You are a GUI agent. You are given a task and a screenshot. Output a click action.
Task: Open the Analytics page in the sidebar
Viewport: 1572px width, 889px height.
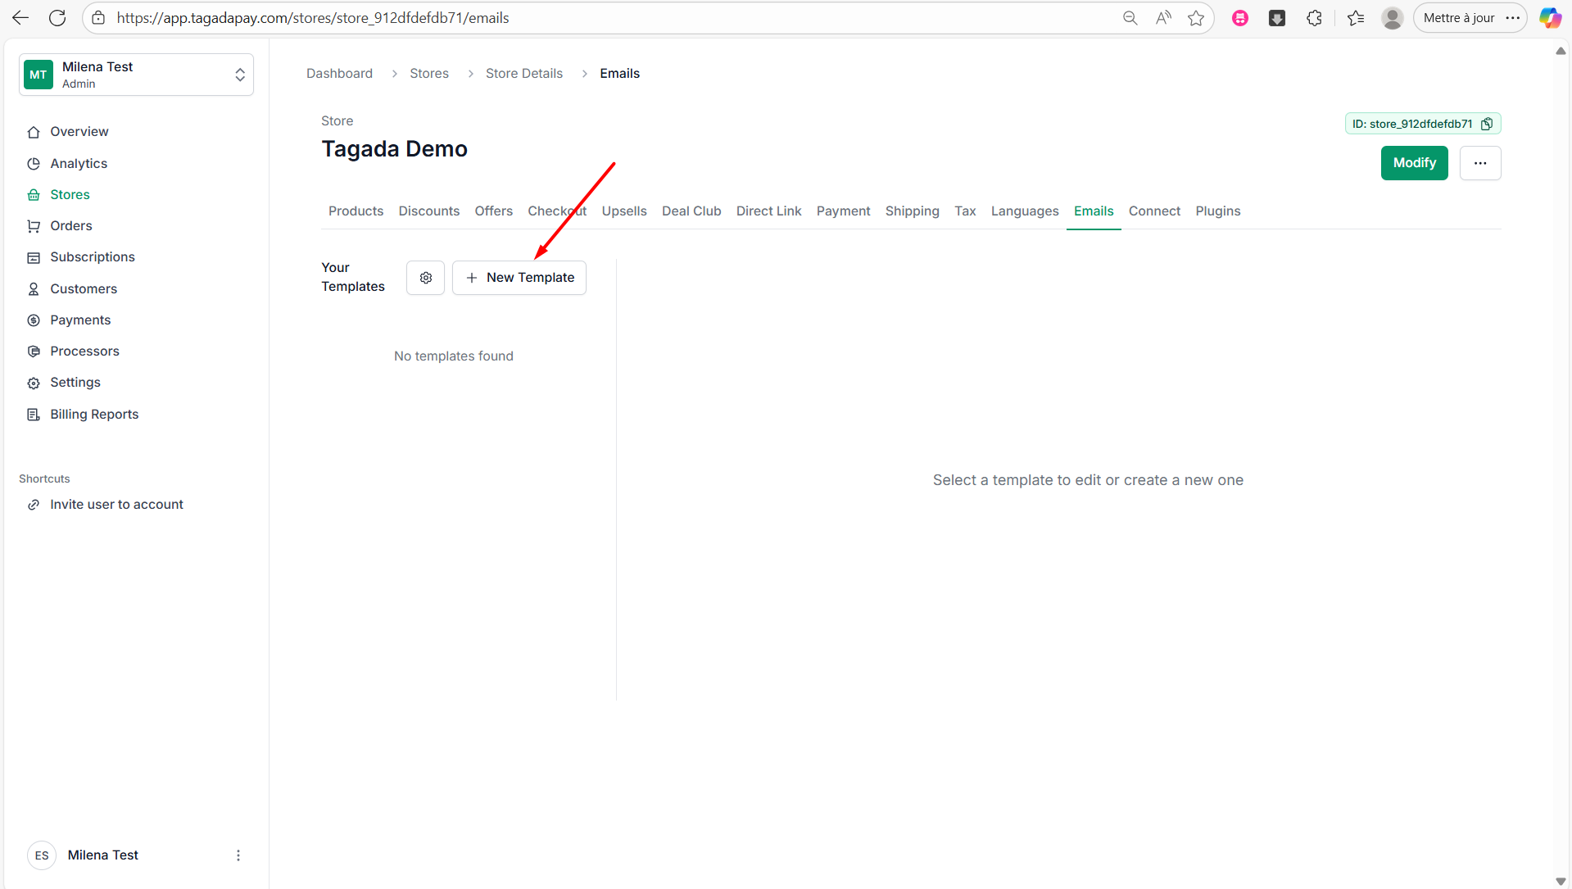[x=79, y=163]
